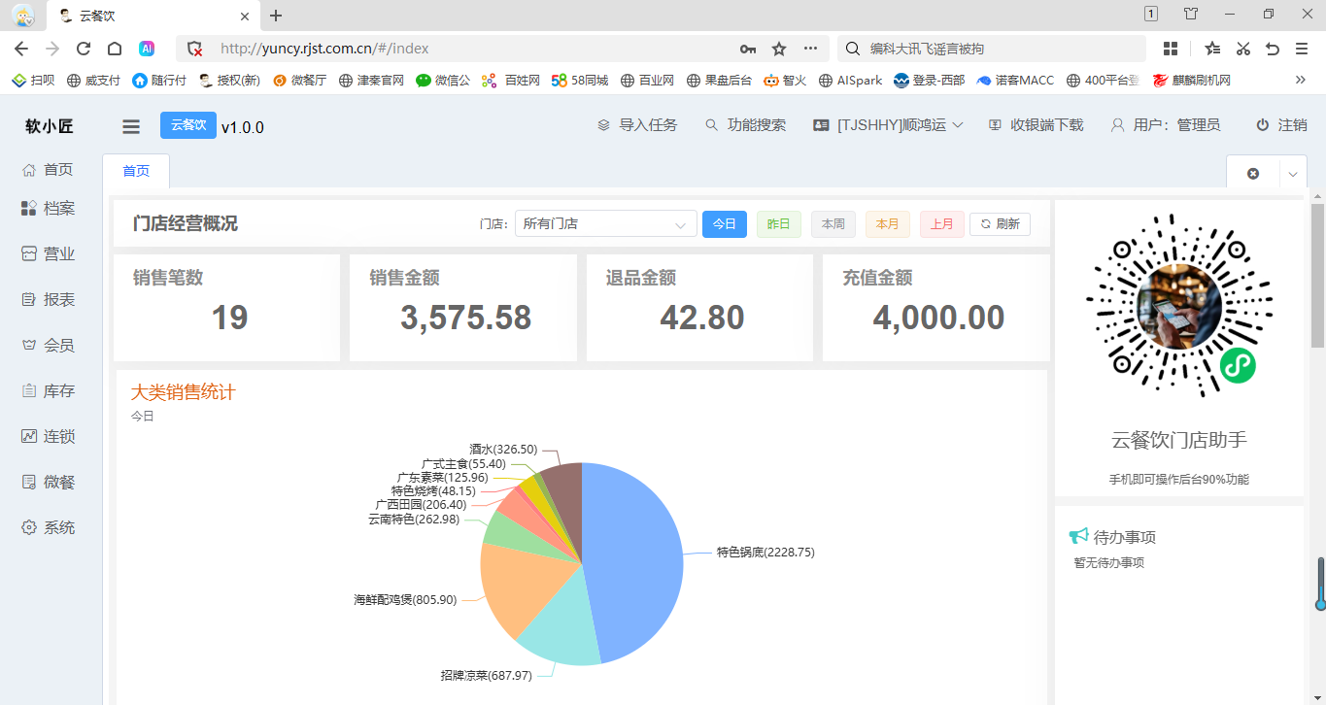This screenshot has height=705, width=1326.
Task: Click the browser address bar URL
Action: click(324, 49)
